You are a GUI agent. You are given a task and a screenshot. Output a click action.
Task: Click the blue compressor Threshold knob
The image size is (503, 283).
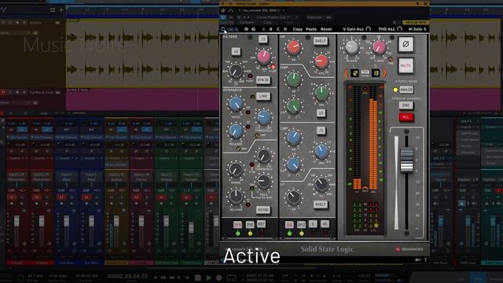[264, 118]
